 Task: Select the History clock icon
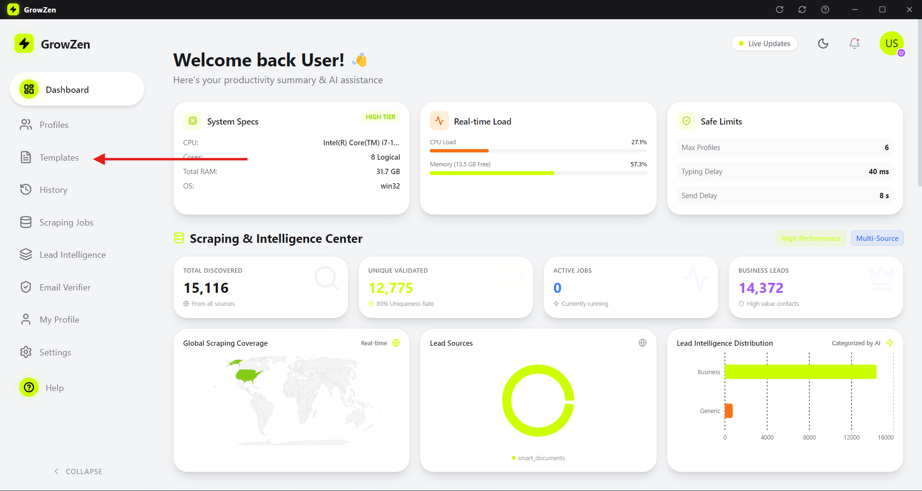point(26,189)
